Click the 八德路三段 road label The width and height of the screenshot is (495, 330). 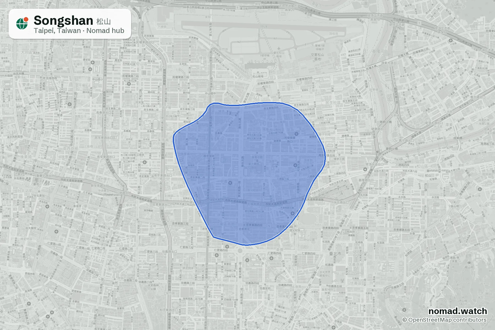click(x=283, y=179)
